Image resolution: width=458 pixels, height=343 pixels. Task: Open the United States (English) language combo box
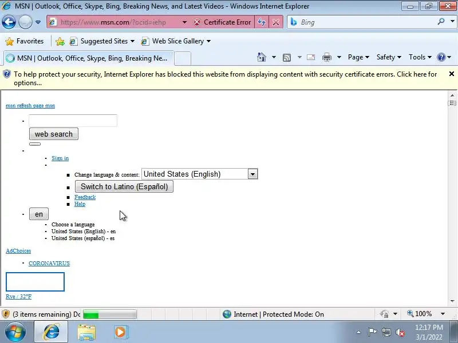click(x=199, y=174)
